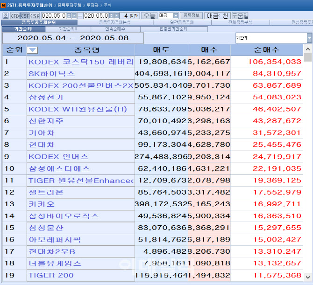Viewport: 313px width, 285px height.
Task: Click the 조 button at toolbar start
Action: point(6,15)
